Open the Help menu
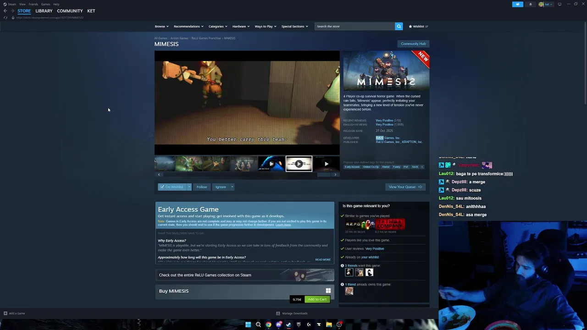587x330 pixels. tap(56, 4)
